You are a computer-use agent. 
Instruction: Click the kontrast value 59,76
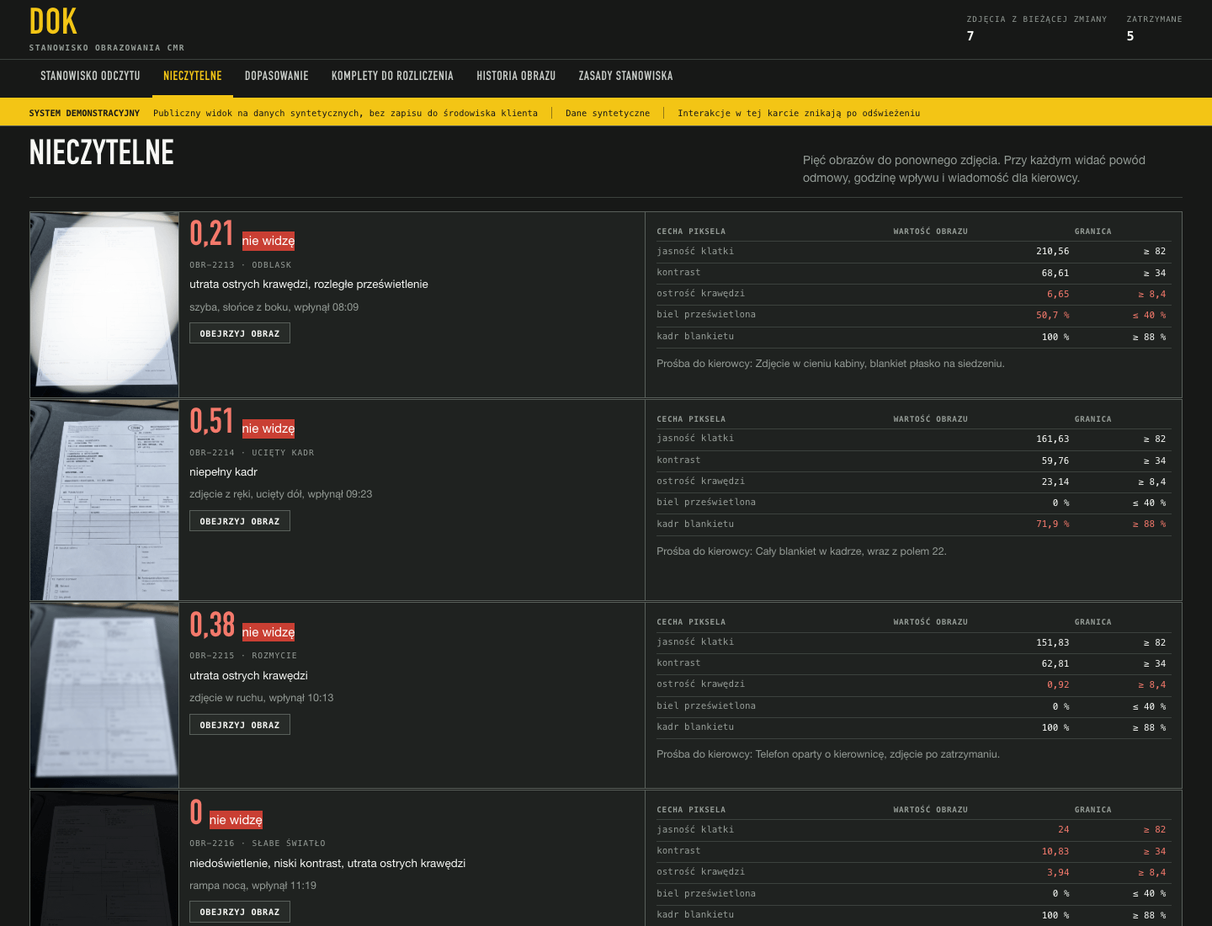(x=1055, y=460)
